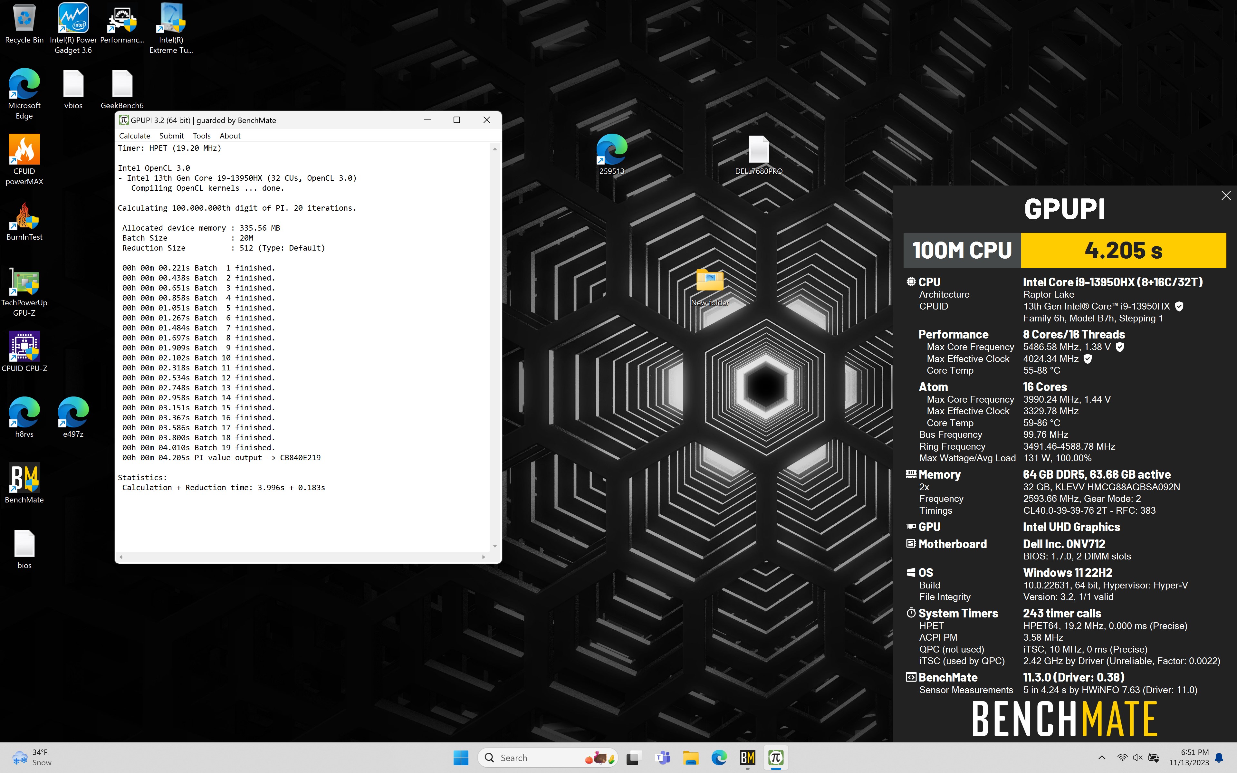Click the muted volume tray icon
This screenshot has height=773, width=1237.
(1138, 758)
